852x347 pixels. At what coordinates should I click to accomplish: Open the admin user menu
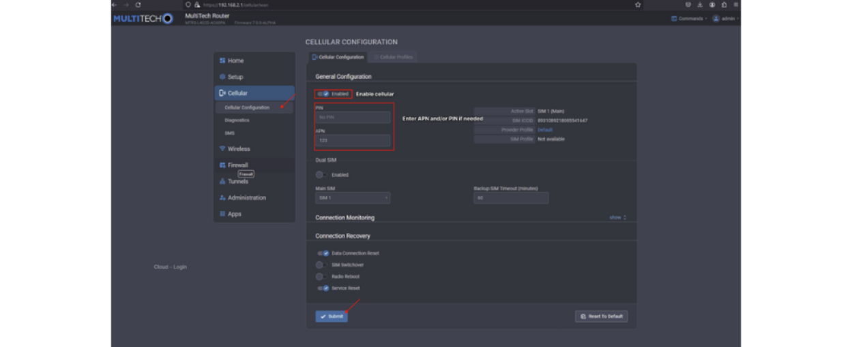[725, 18]
